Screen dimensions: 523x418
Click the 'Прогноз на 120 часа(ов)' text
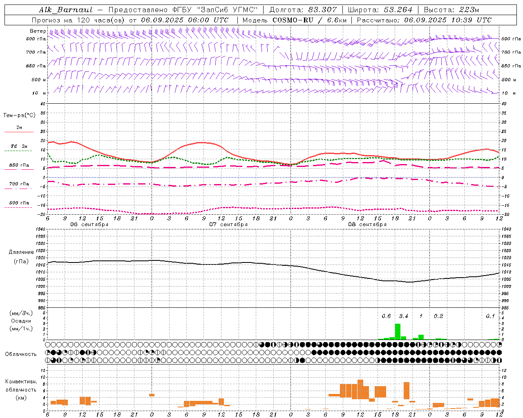(78, 20)
